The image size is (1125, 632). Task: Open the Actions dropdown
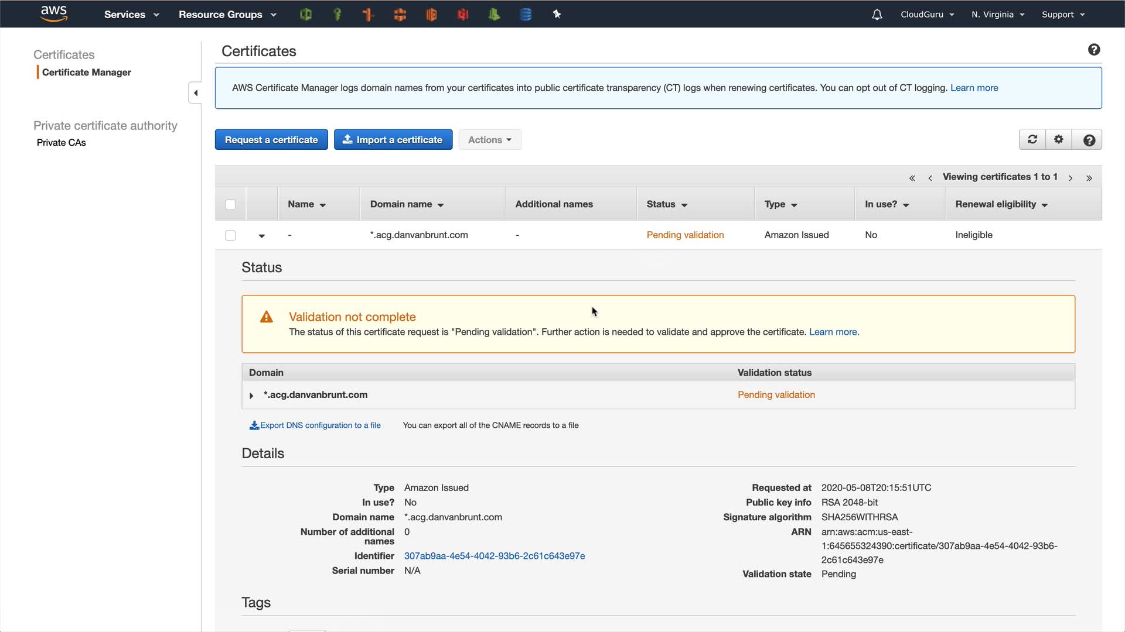489,140
